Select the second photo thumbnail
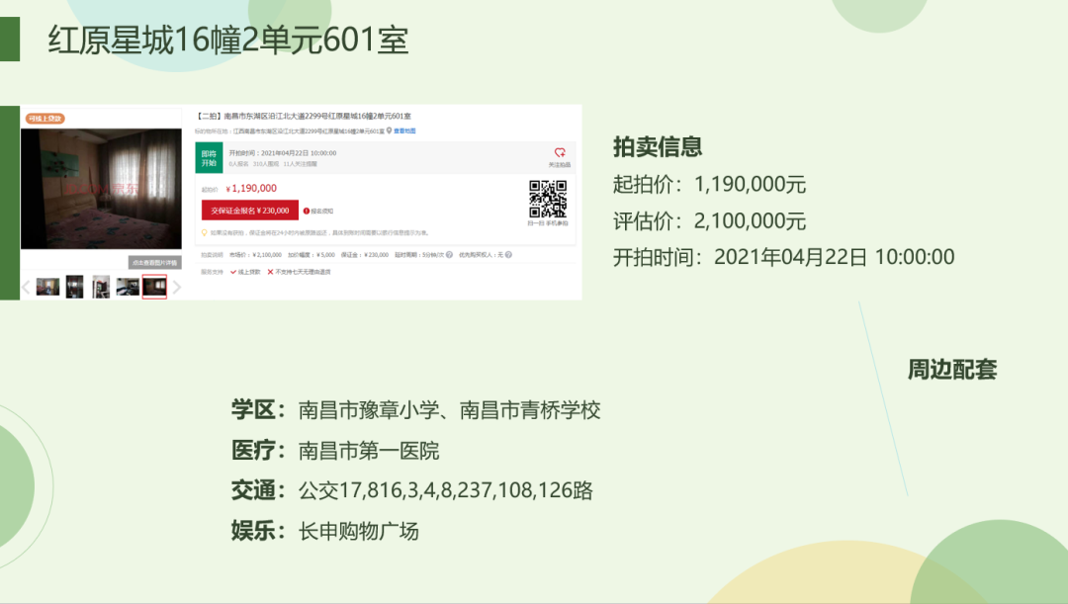Image resolution: width=1068 pixels, height=604 pixels. point(75,287)
